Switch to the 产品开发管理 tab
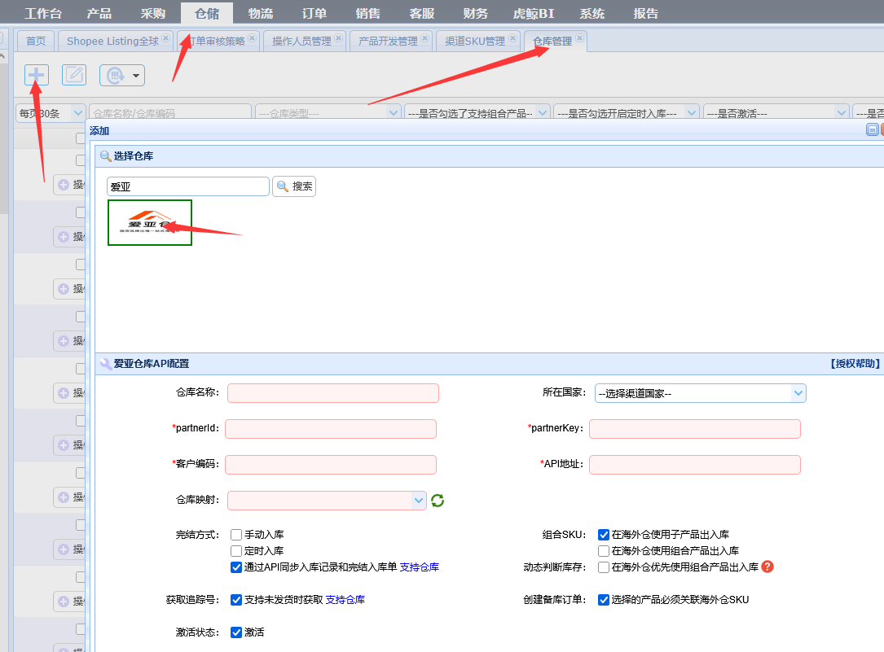The width and height of the screenshot is (884, 652). point(387,42)
